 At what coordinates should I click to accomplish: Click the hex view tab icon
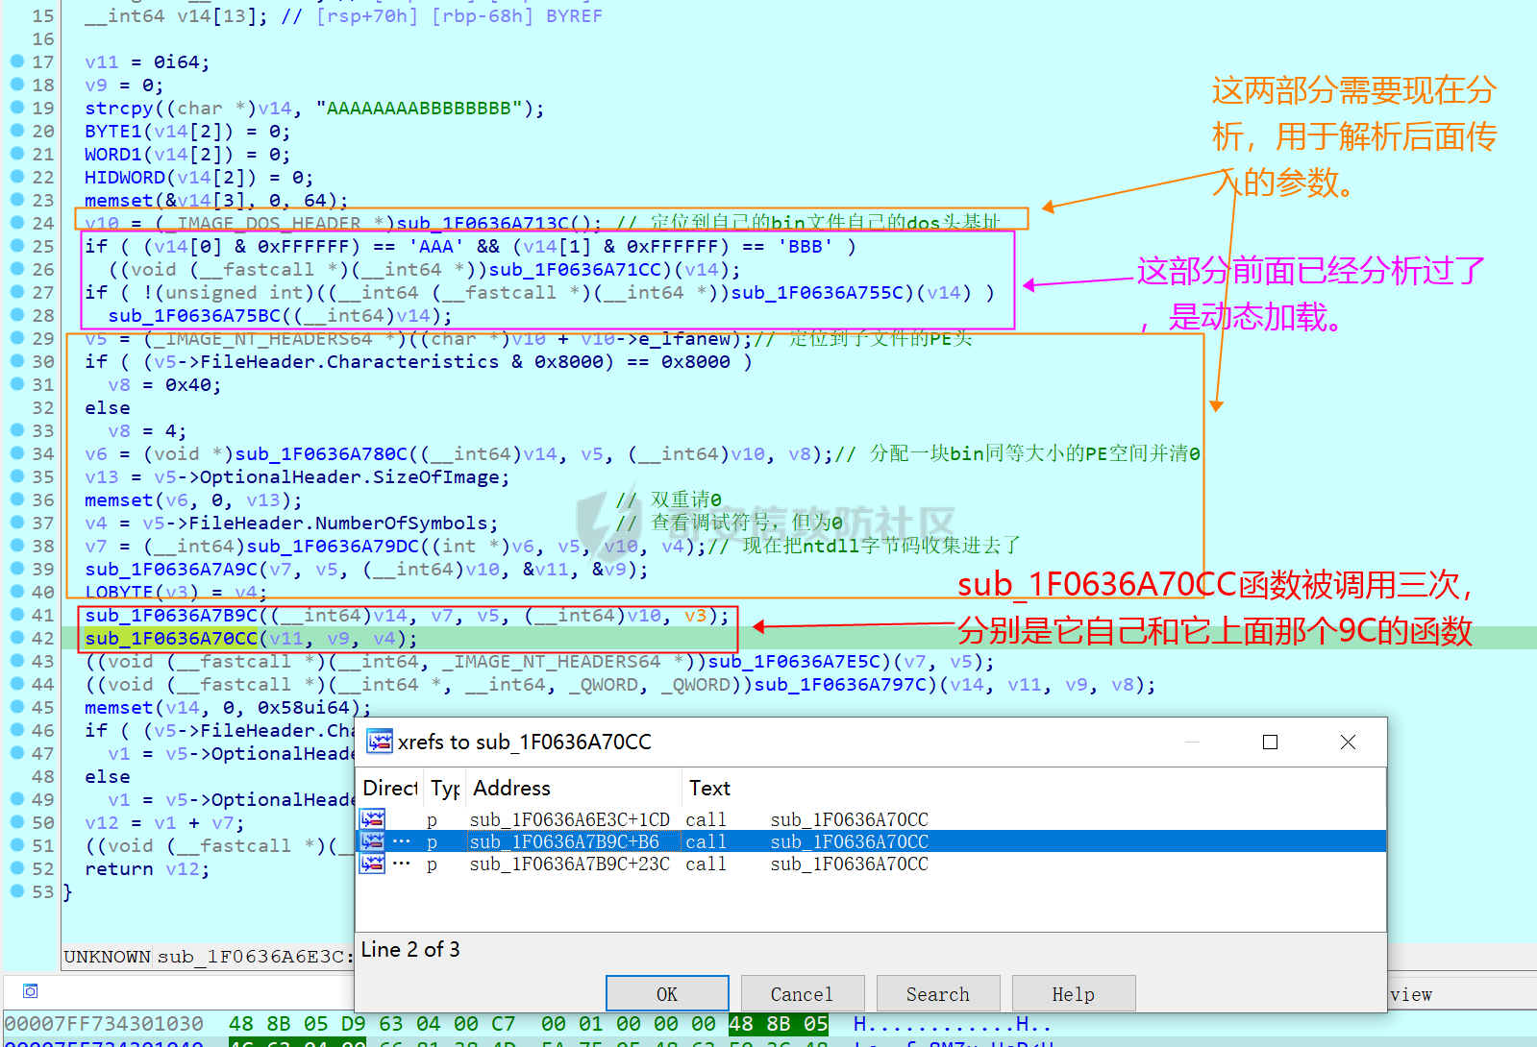coord(31,991)
